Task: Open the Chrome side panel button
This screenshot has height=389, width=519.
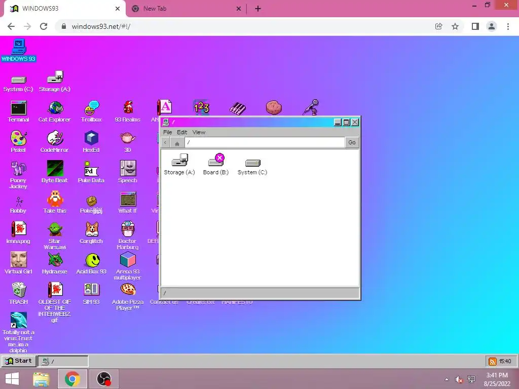Action: click(x=475, y=26)
